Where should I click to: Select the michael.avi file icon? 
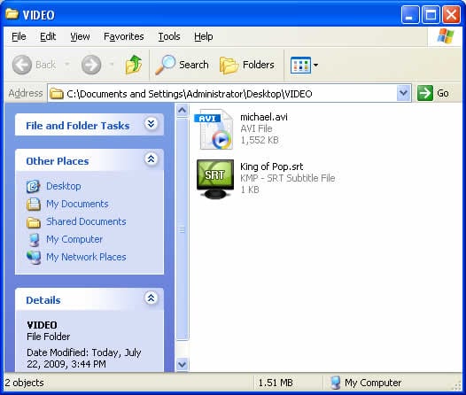point(214,129)
